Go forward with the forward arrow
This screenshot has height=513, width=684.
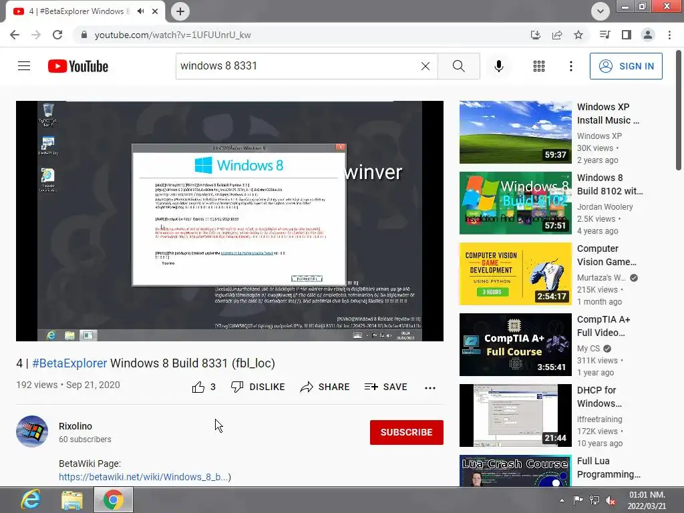click(x=36, y=35)
